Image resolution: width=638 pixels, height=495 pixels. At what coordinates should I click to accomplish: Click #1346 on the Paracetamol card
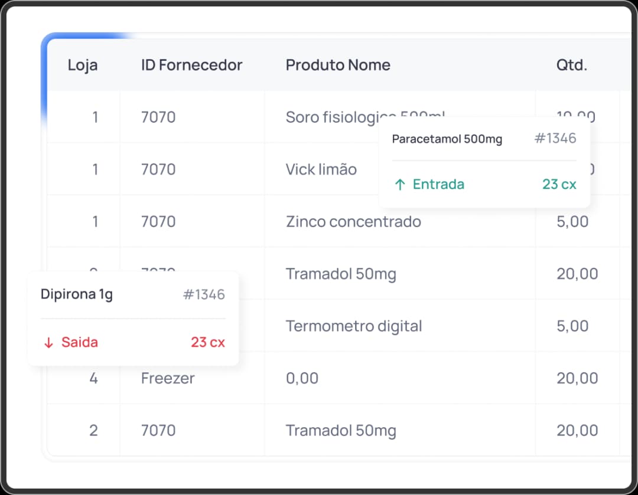click(x=555, y=139)
